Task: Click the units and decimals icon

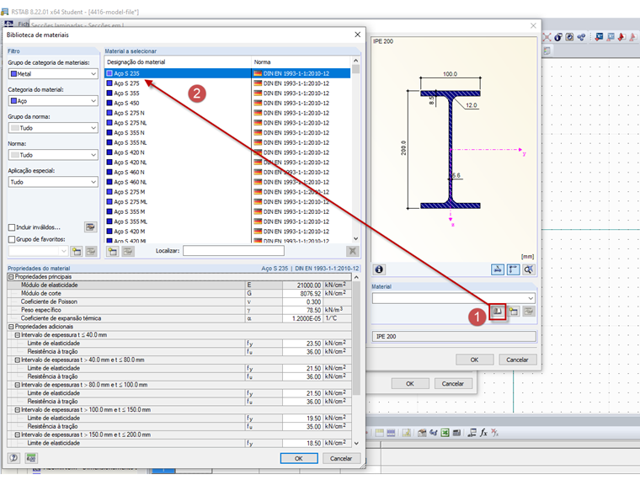Action: (31, 458)
